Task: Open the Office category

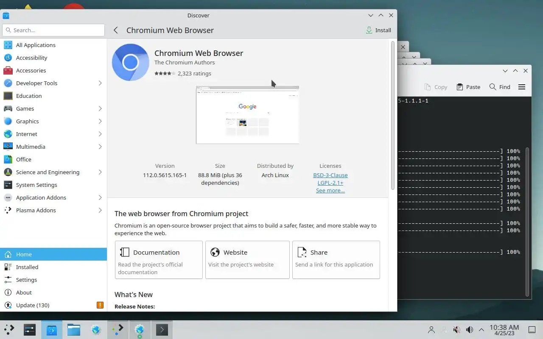Action: (x=53, y=159)
